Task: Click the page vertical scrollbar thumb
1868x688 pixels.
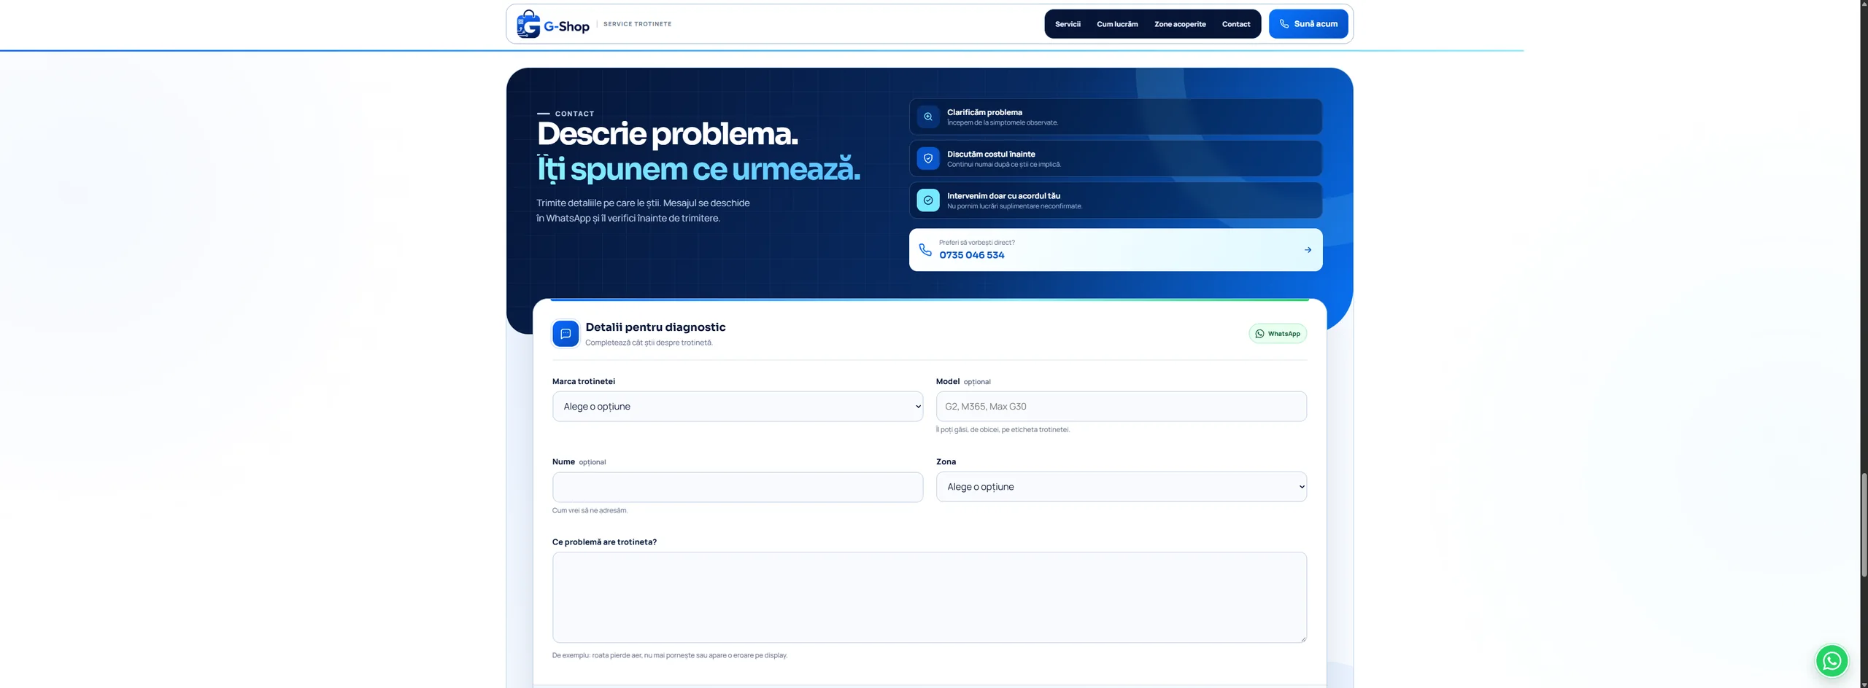Action: [x=1864, y=525]
